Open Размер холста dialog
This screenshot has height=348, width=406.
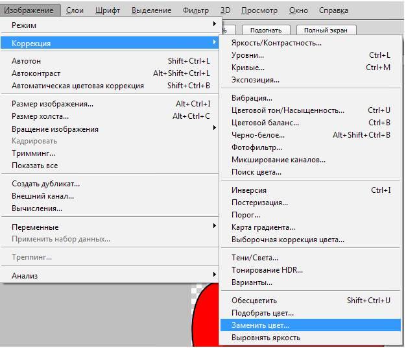click(x=110, y=116)
